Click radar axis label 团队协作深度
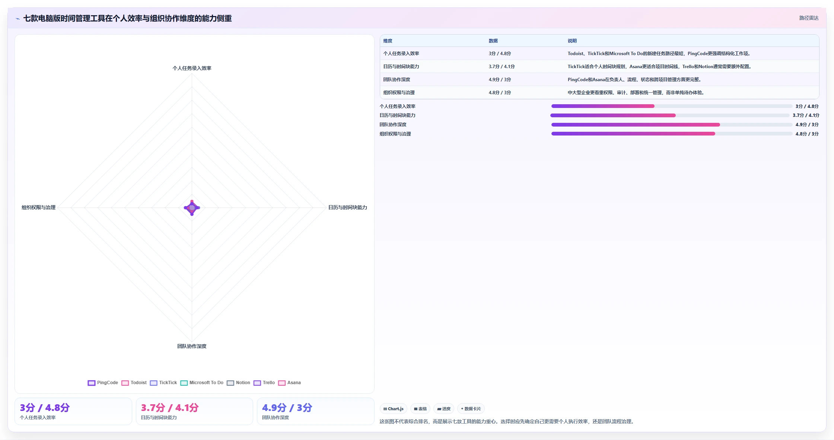The image size is (834, 440). [192, 346]
